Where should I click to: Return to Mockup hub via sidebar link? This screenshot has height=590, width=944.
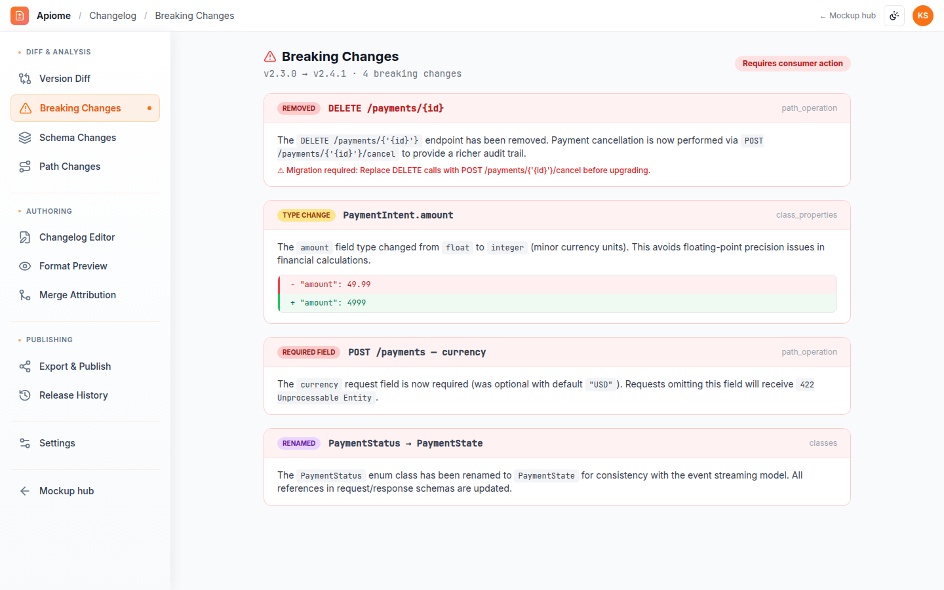pos(85,491)
